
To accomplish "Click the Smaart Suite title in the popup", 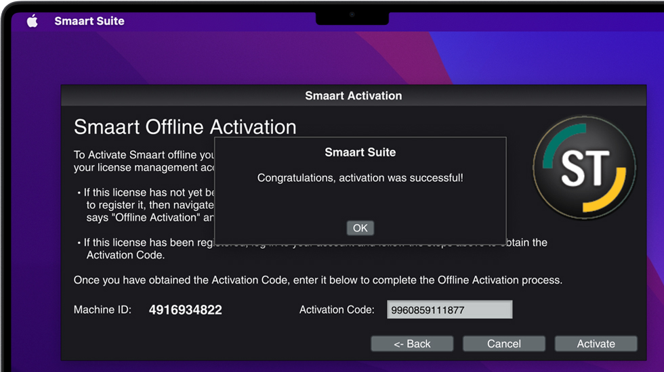I will coord(360,152).
